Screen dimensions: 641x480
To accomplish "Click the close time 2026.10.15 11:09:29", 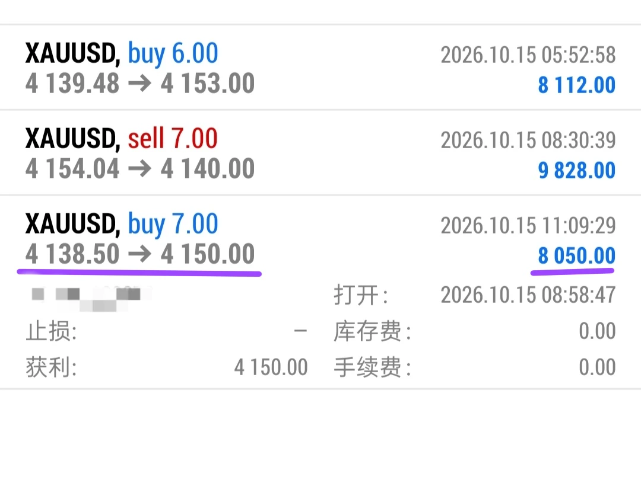I will pos(528,225).
